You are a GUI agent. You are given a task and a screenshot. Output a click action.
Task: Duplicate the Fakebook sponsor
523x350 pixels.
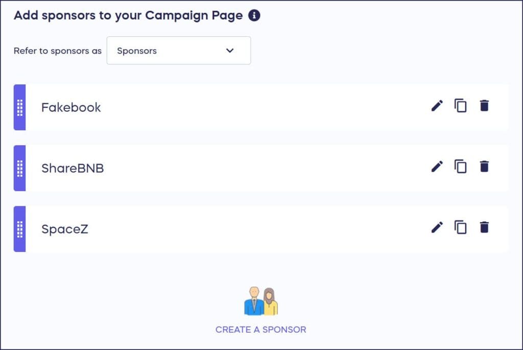[460, 105]
